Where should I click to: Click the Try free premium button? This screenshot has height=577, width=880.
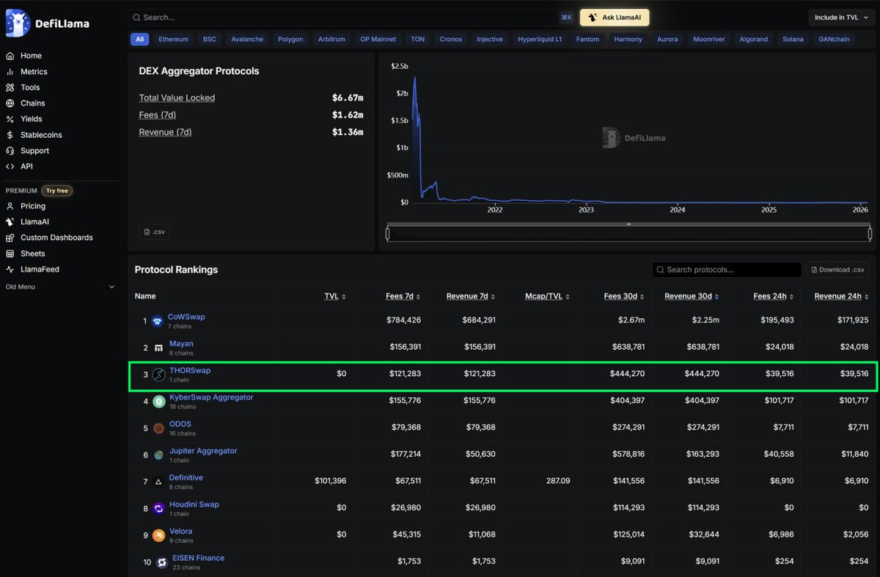coord(56,191)
